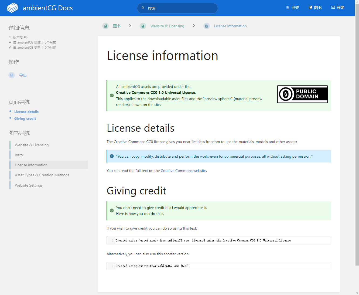Click the Giving credit section heading

coord(136,191)
